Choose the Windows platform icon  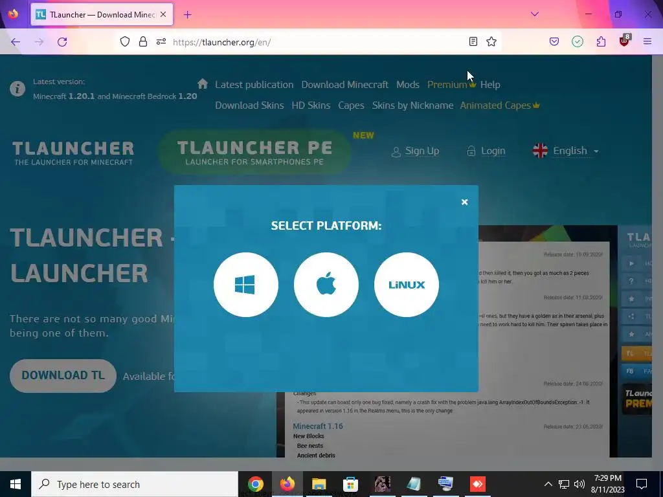[245, 285]
